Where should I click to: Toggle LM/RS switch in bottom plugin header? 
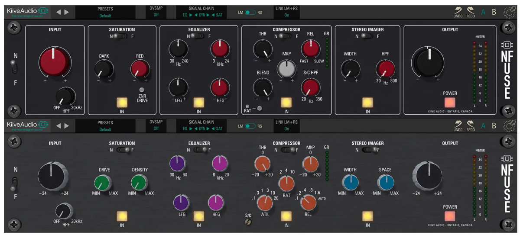coord(250,126)
